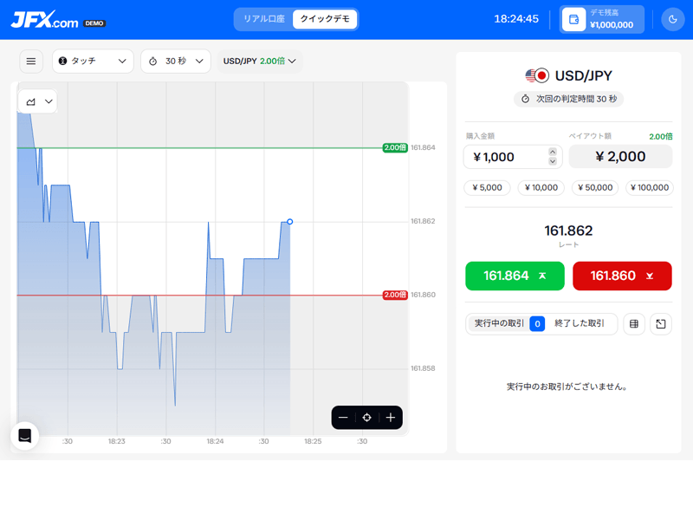Open 終了した取引 tab
Image resolution: width=693 pixels, height=520 pixels.
click(x=579, y=323)
